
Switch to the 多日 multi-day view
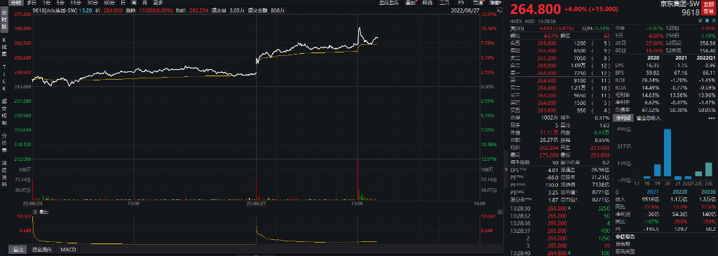[x=31, y=3]
